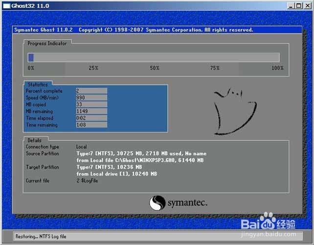The height and width of the screenshot is (245, 314).
Task: Select the Progress Indicator group label
Action: coord(47,43)
